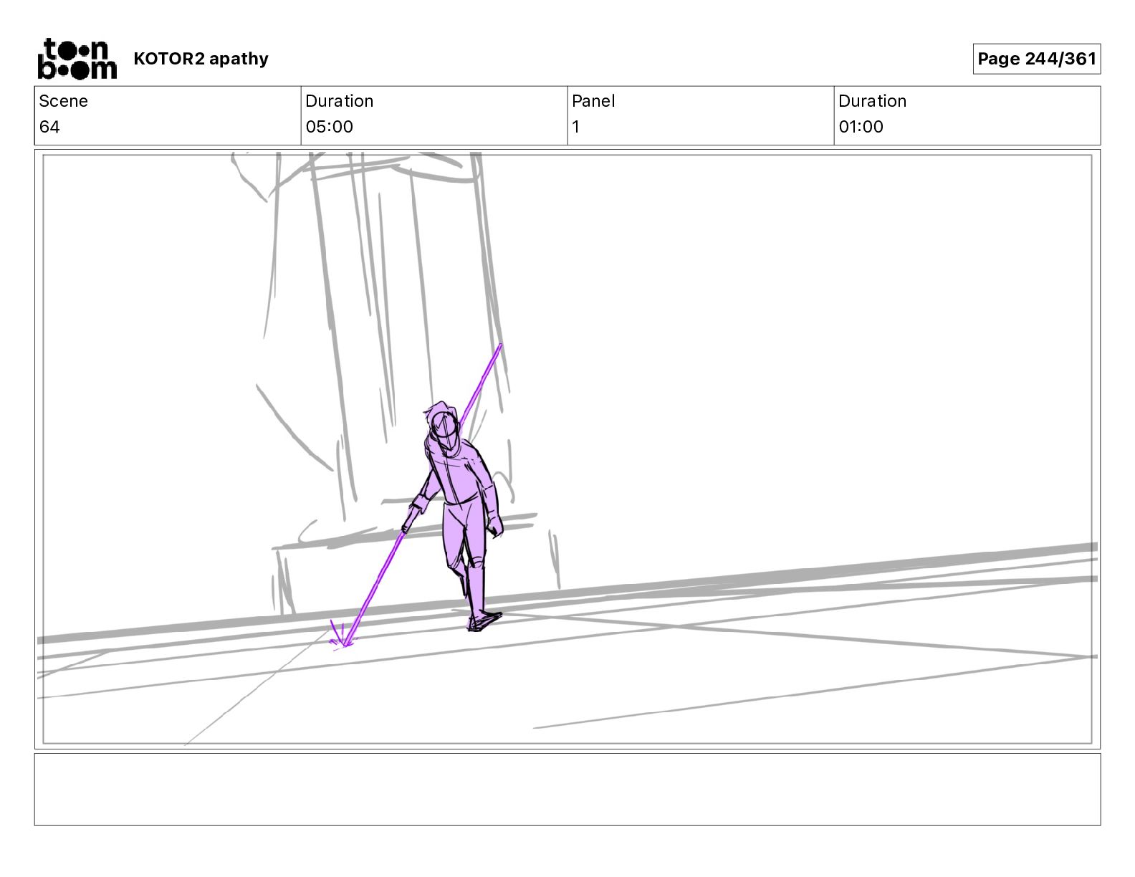Select the scene number '64'
The width and height of the screenshot is (1135, 877).
point(49,127)
